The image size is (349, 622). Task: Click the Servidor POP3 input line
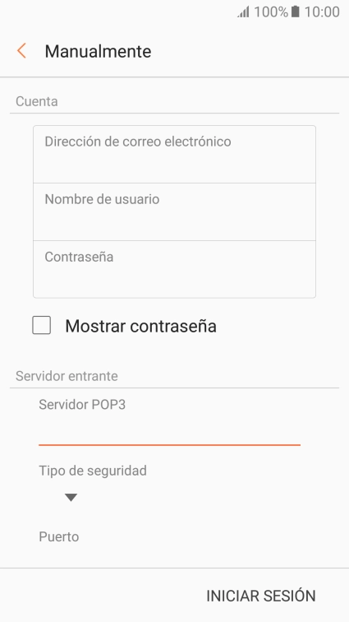(x=169, y=430)
